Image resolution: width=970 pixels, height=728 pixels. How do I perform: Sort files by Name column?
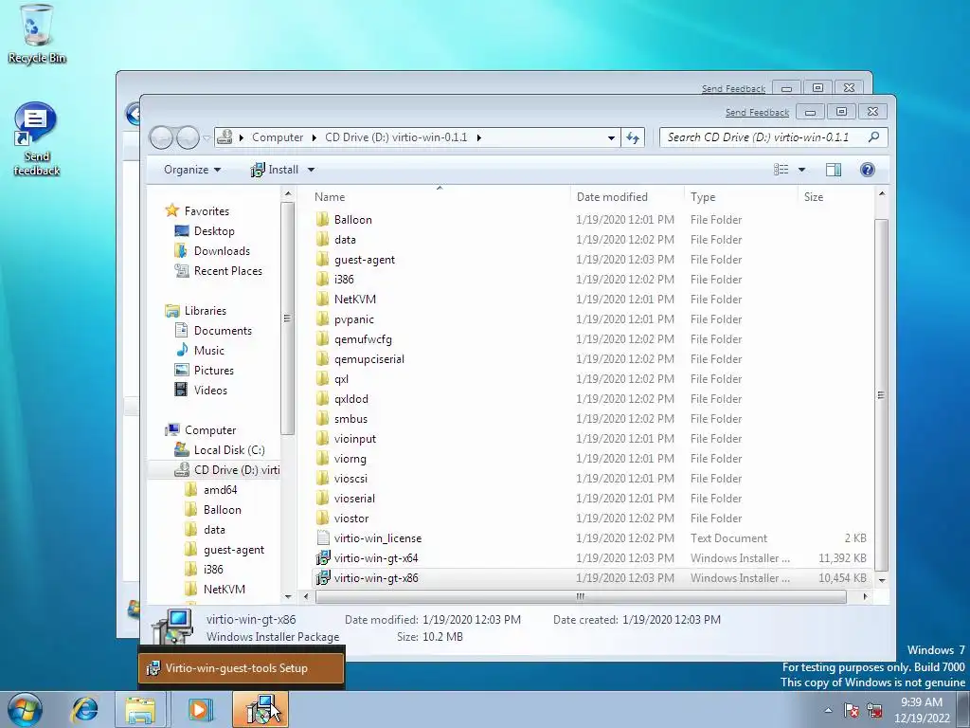(440, 197)
